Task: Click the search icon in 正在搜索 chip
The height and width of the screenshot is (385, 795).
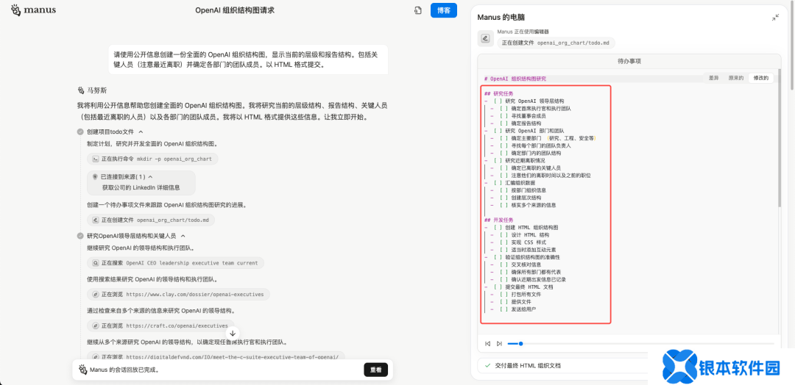Action: click(95, 262)
